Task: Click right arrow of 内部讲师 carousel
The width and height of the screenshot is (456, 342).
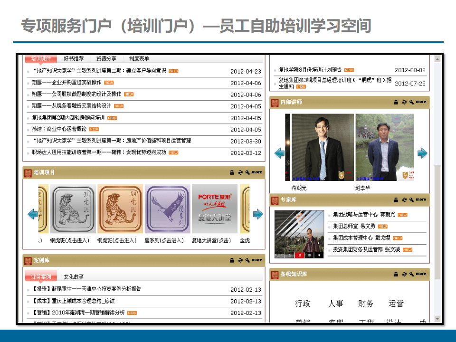Action: point(422,153)
